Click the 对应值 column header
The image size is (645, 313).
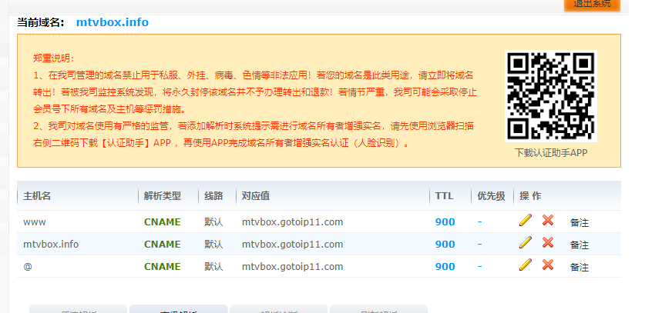pos(255,196)
